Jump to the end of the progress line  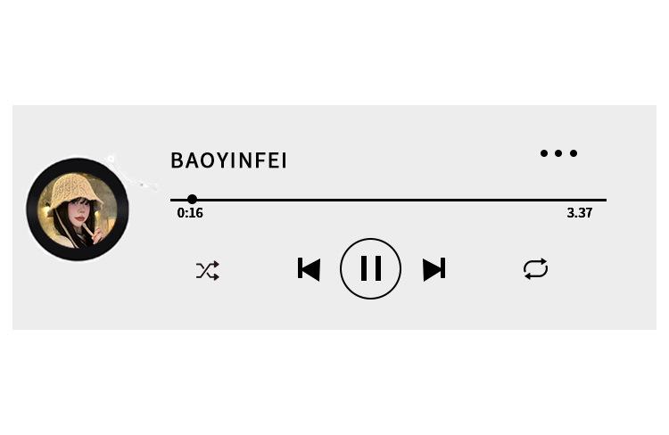click(x=606, y=200)
